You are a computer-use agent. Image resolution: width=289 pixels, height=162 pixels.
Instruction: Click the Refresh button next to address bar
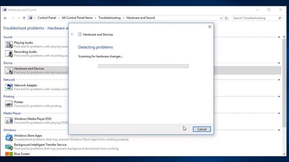(x=226, y=18)
